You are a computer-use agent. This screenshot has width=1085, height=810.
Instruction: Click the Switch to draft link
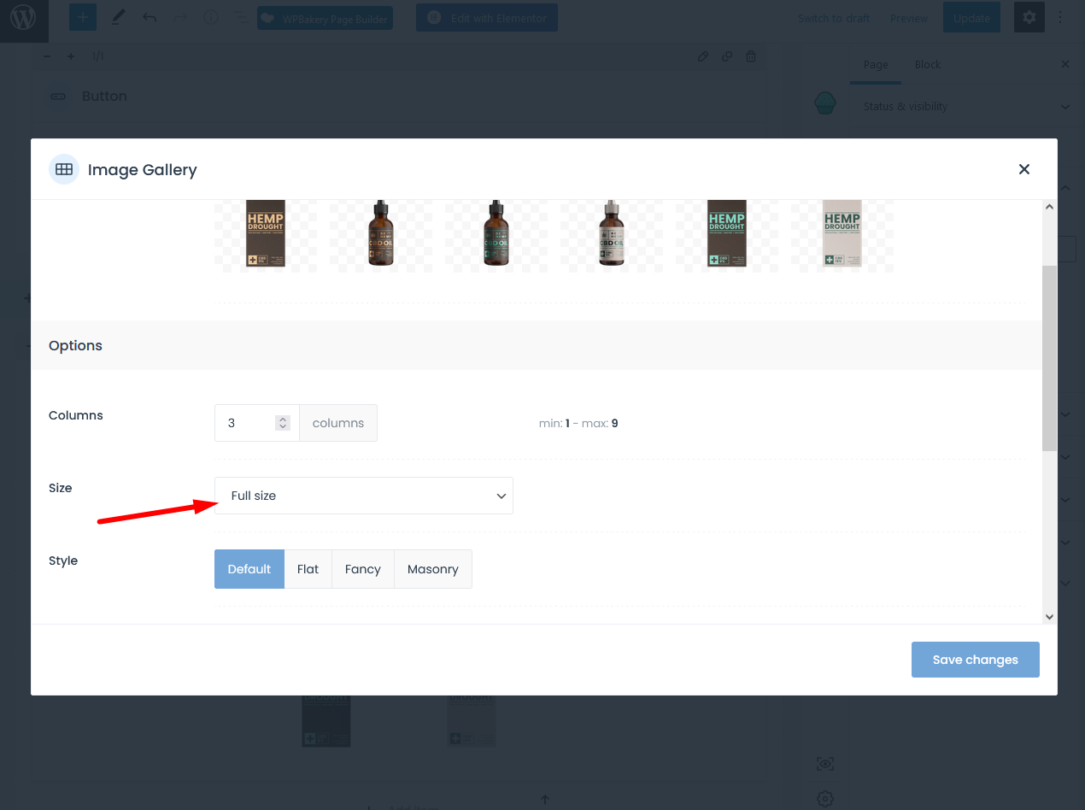pos(834,18)
